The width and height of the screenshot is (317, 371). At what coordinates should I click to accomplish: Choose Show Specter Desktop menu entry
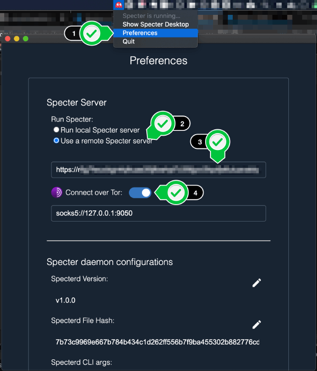155,24
